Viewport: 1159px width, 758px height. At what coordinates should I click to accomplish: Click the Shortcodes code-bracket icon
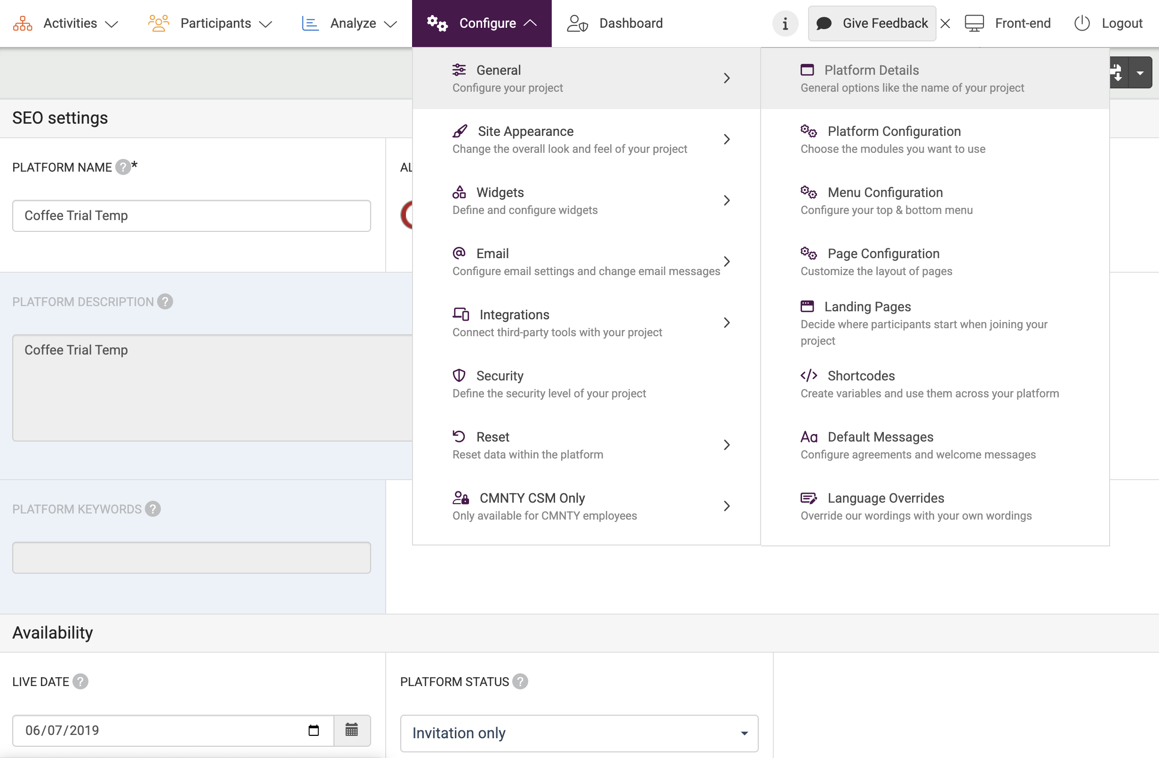(x=809, y=375)
